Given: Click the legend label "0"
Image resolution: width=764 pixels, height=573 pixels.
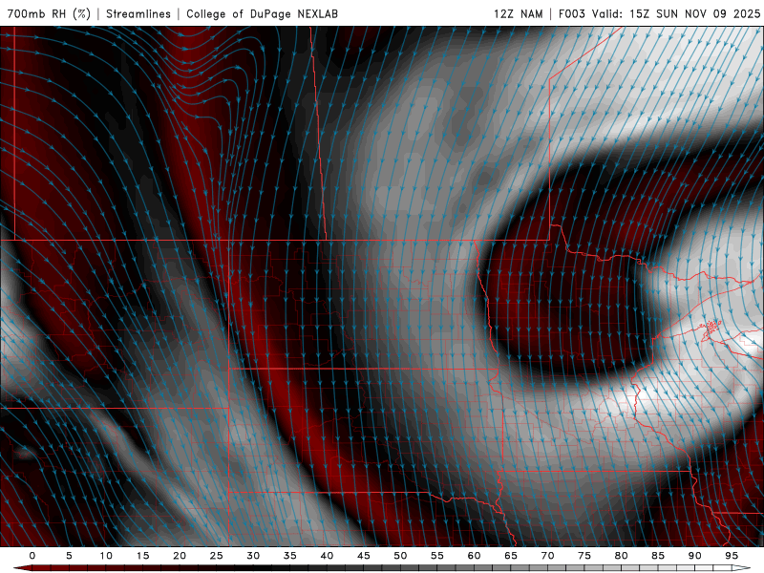Looking at the screenshot, I should [32, 556].
